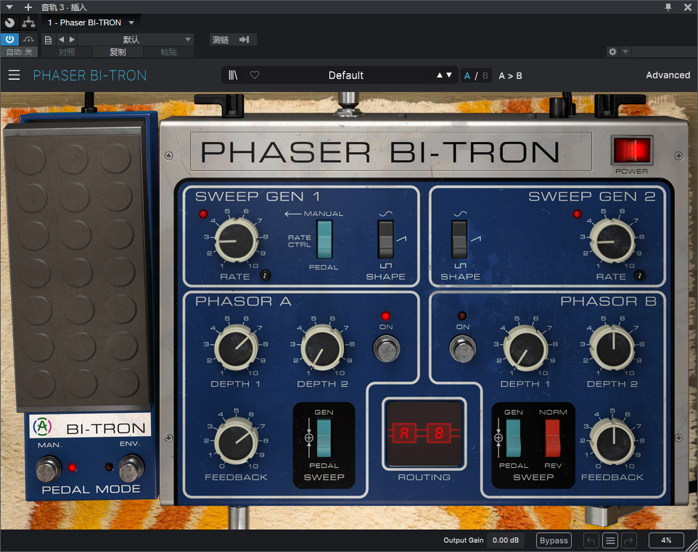Image resolution: width=698 pixels, height=552 pixels.
Task: Select the next preset with down arrow
Action: [x=449, y=75]
